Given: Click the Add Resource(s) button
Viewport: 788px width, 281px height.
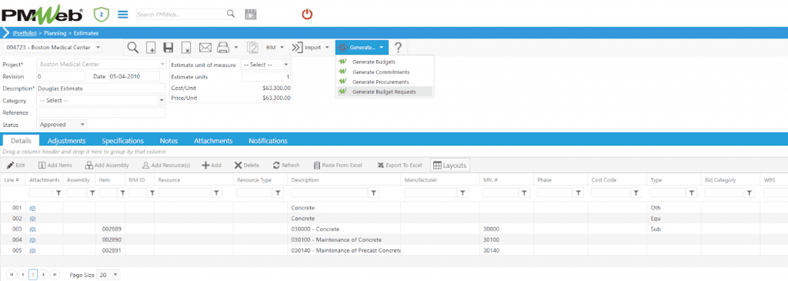Looking at the screenshot, I should [x=166, y=165].
